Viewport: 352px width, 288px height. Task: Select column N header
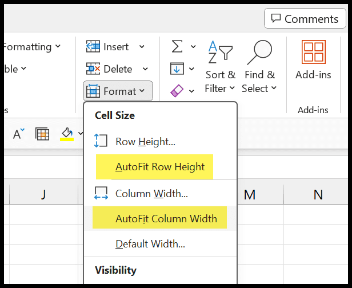[x=318, y=194]
